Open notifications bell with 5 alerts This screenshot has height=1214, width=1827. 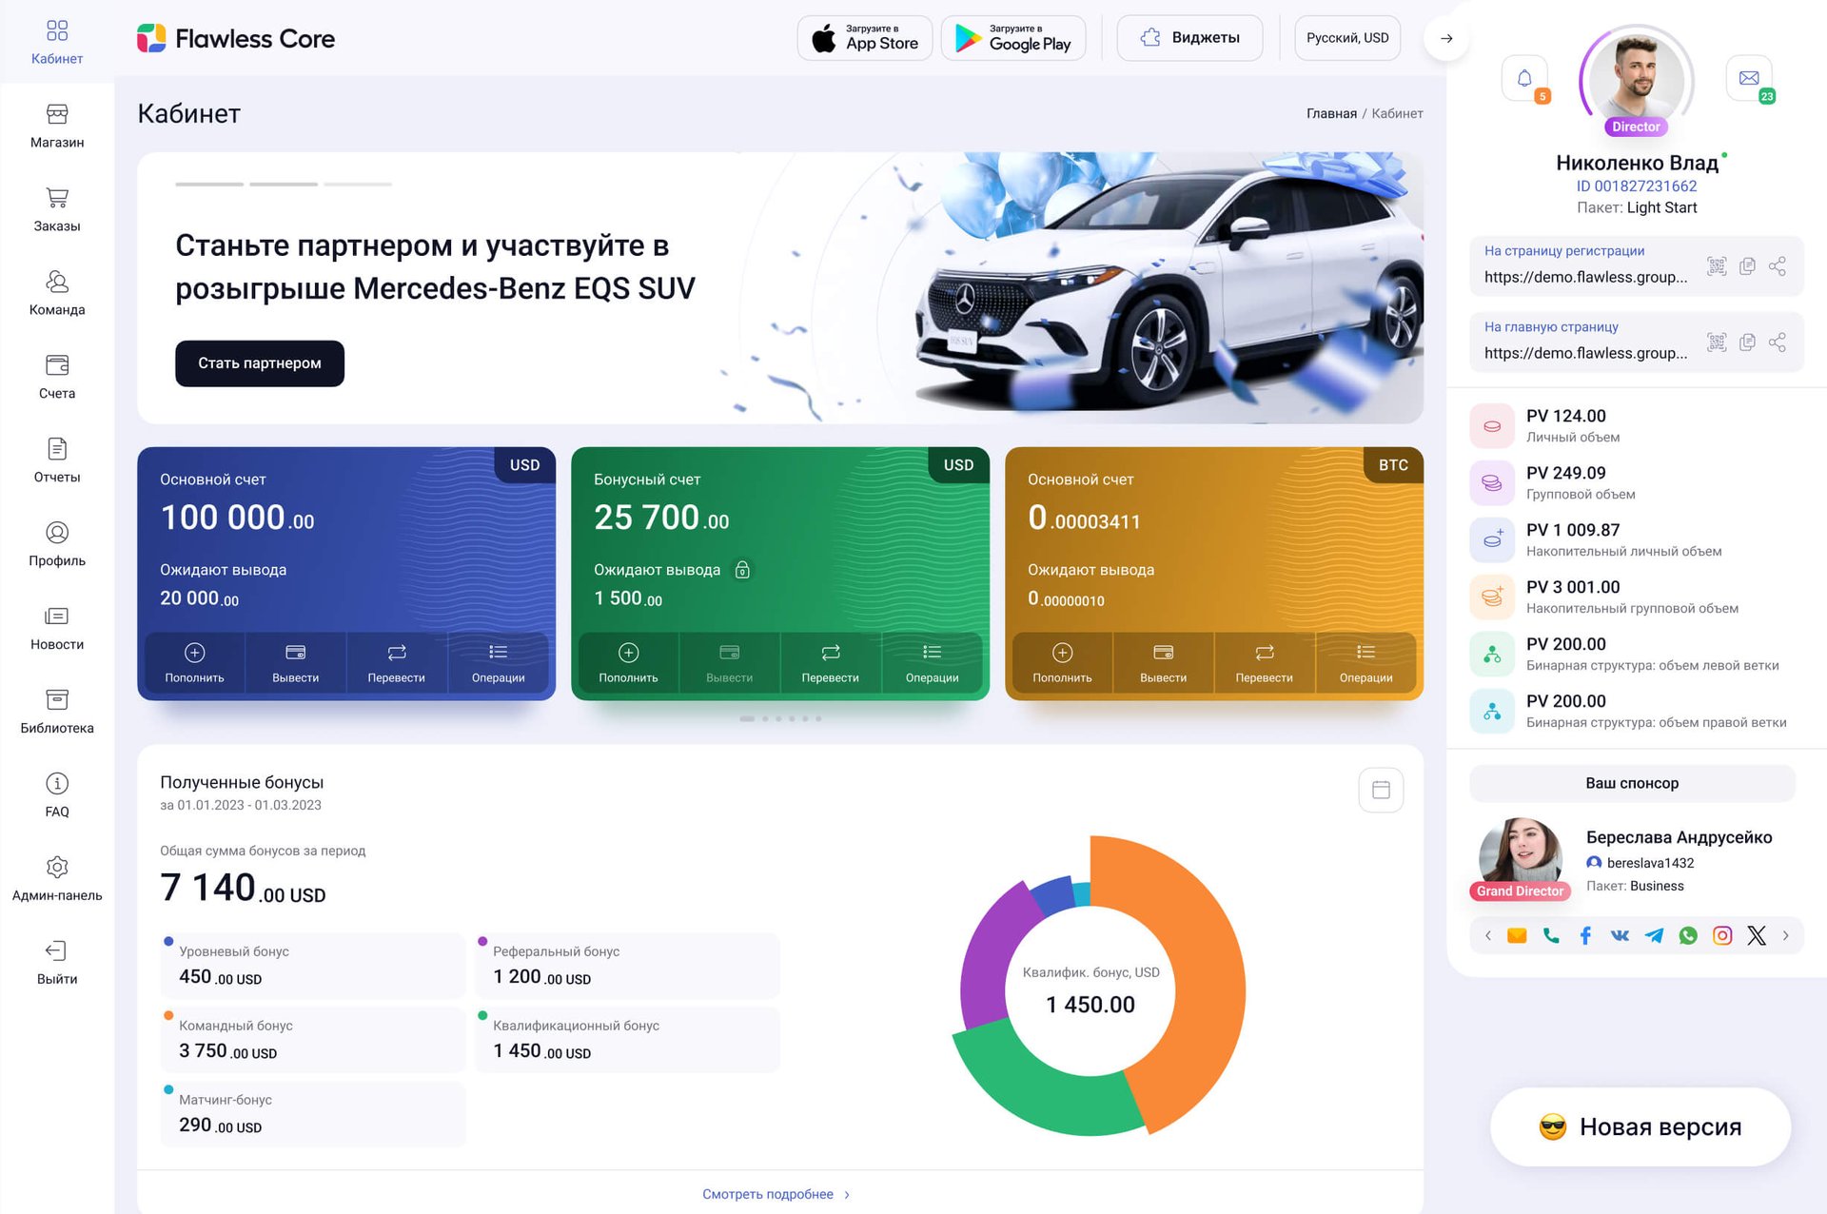(x=1523, y=77)
